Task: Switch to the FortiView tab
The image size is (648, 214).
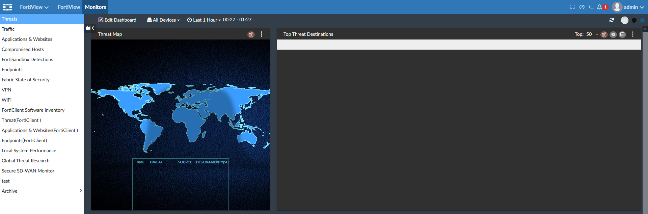Action: point(69,7)
